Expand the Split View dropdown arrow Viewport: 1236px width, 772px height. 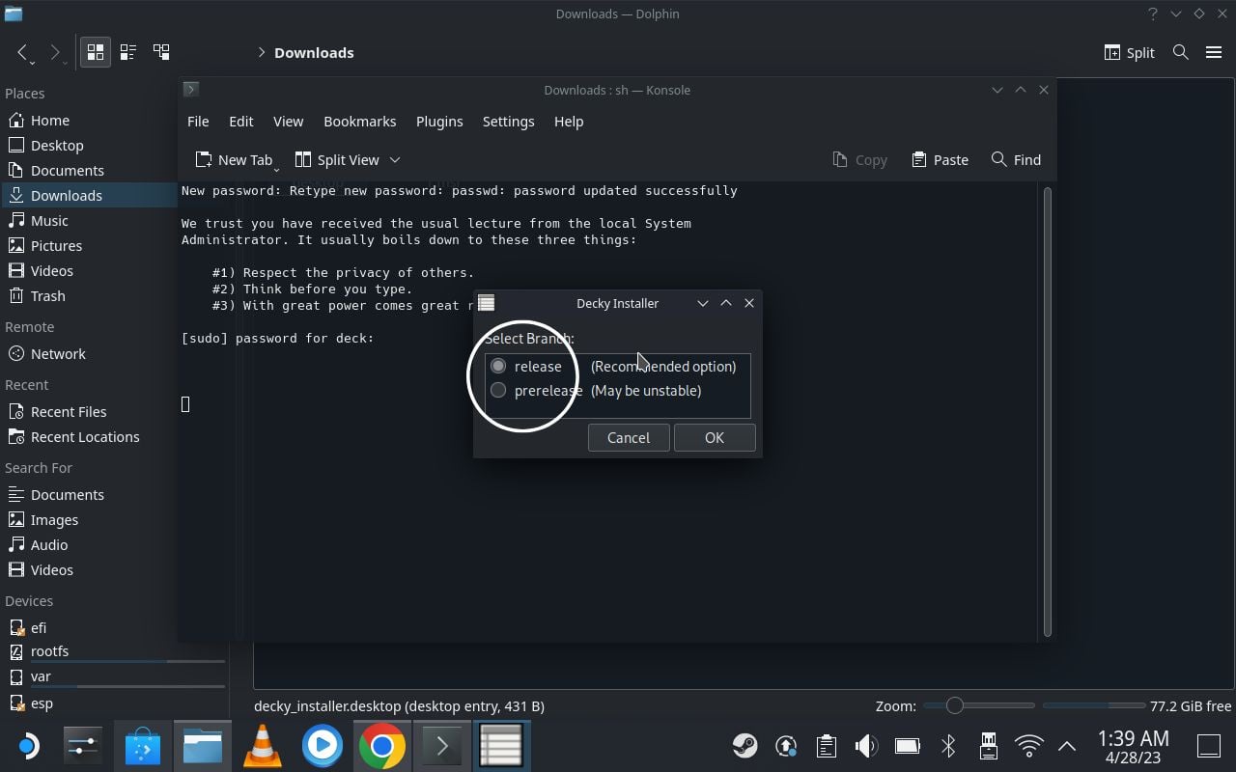(394, 160)
